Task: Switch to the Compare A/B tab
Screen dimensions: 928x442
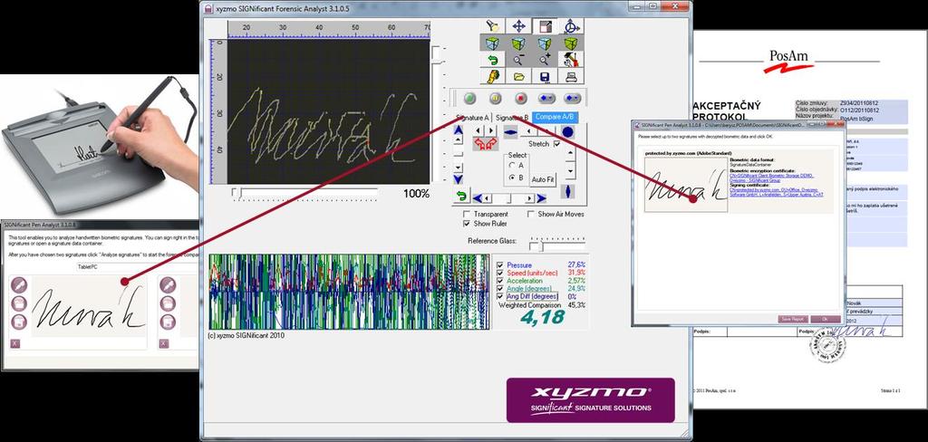Action: 555,117
